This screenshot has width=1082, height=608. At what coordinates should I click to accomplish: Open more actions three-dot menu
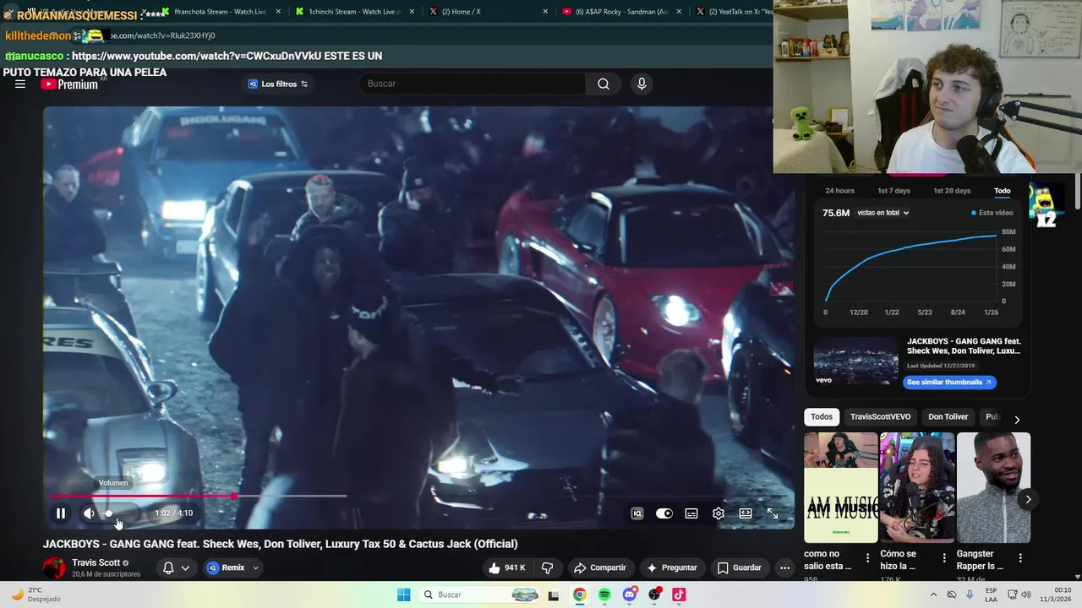pos(784,567)
